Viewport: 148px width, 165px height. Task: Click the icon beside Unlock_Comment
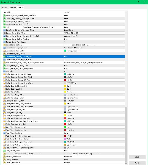pyautogui.click(x=4, y=163)
